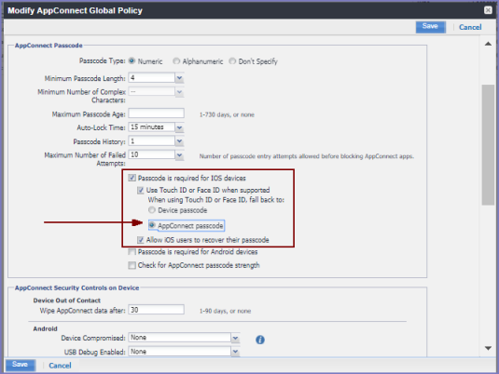Select the Alphanumeric passcode type
This screenshot has height=374, width=499.
176,60
